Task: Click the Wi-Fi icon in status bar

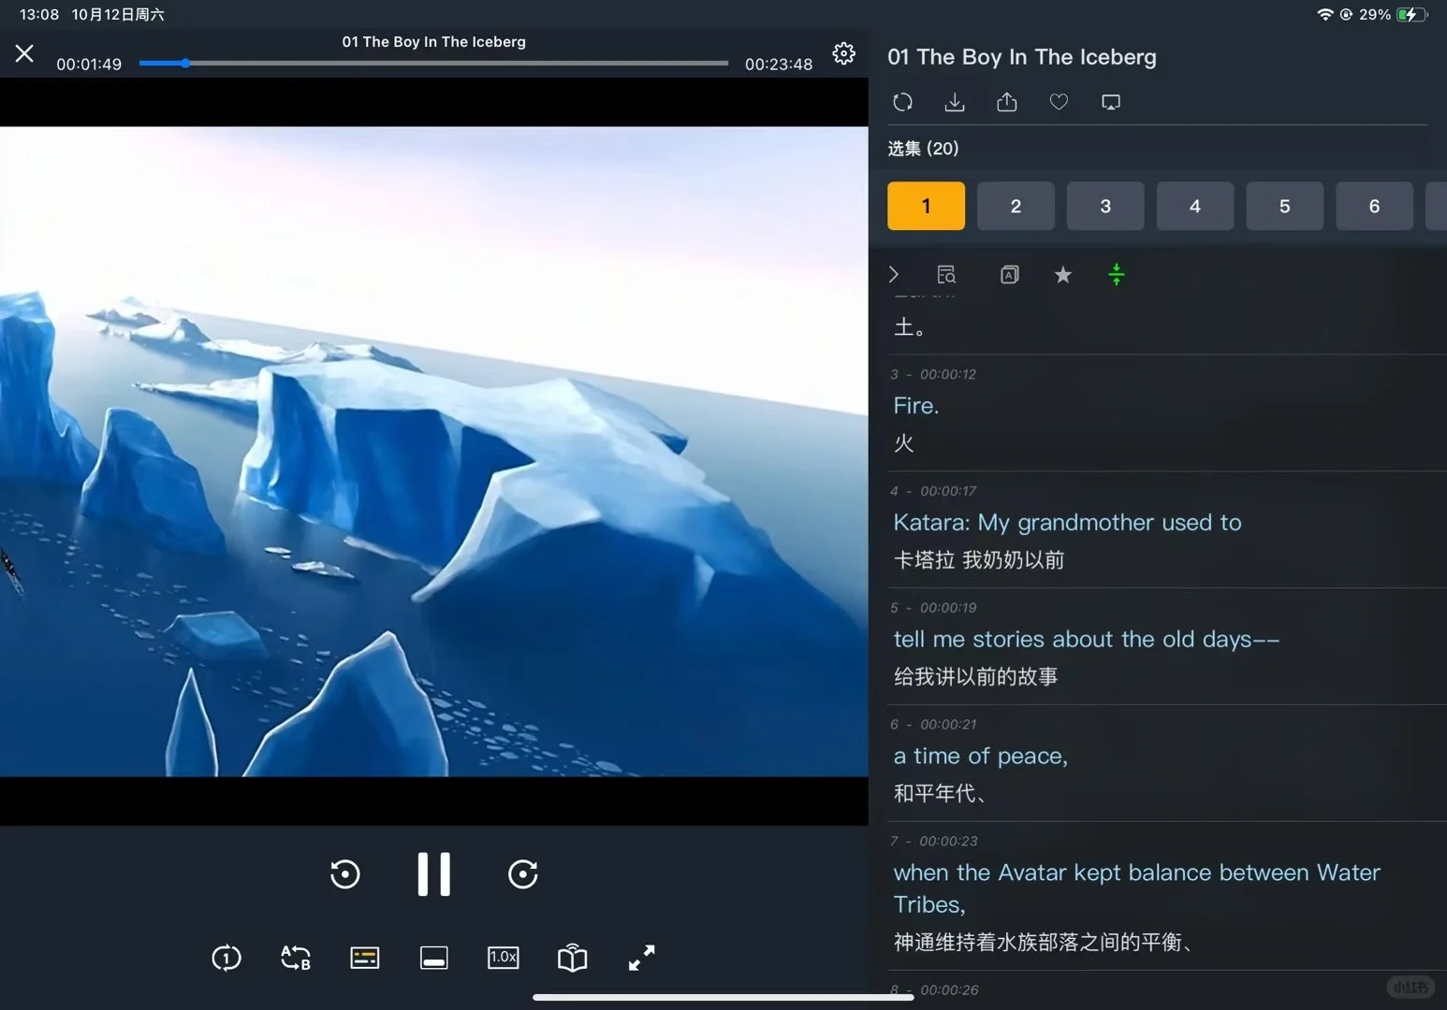Action: coord(1324,14)
